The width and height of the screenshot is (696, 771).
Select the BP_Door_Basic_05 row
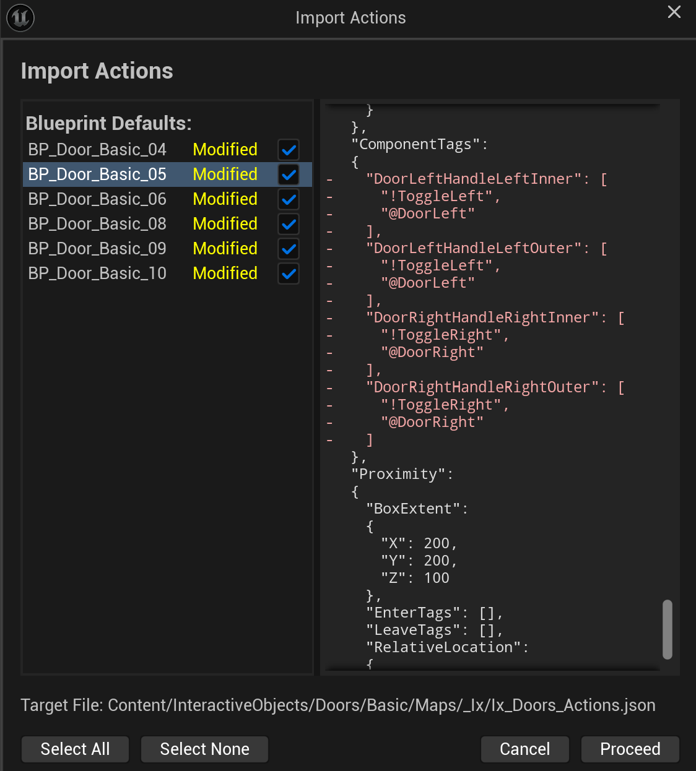[x=167, y=174]
